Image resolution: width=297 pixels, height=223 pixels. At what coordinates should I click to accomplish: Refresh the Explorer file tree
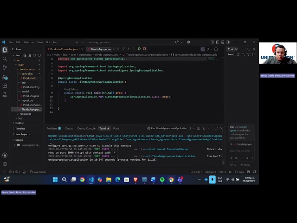(x=34, y=55)
